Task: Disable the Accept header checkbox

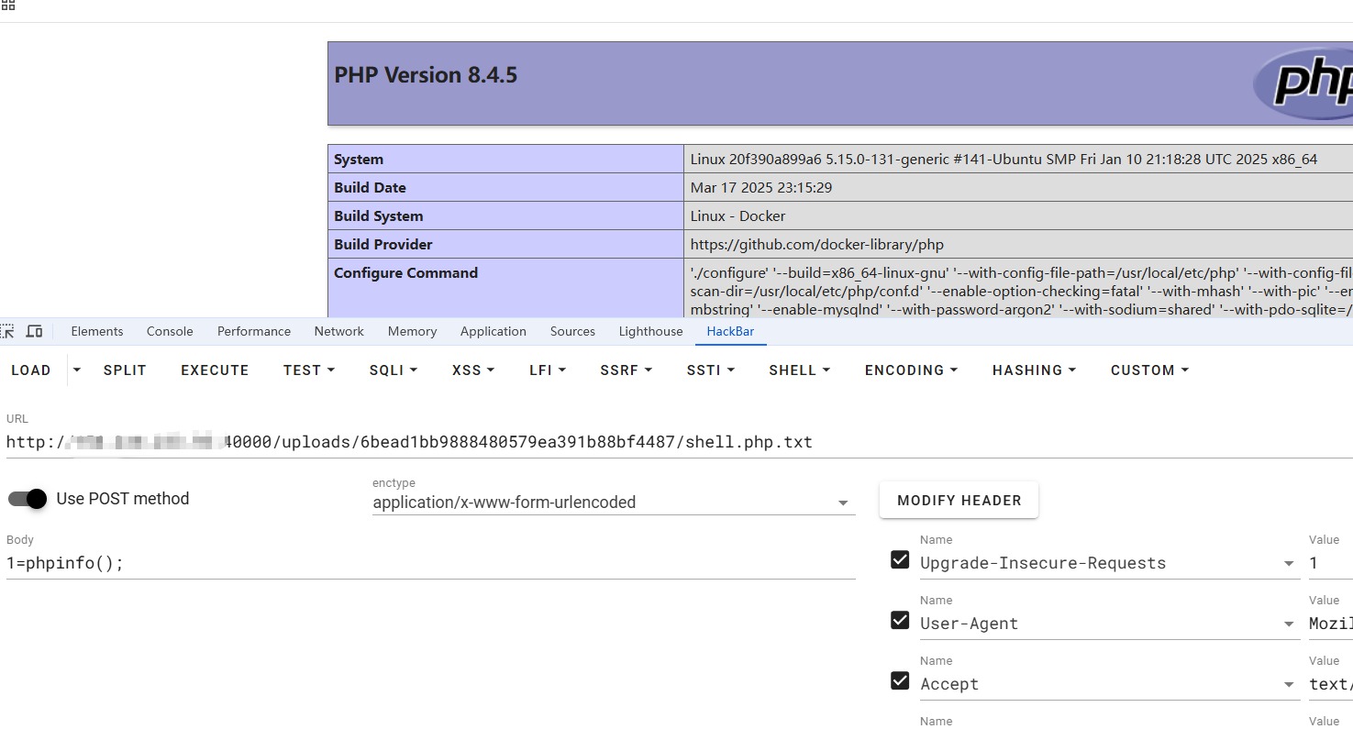Action: tap(900, 681)
